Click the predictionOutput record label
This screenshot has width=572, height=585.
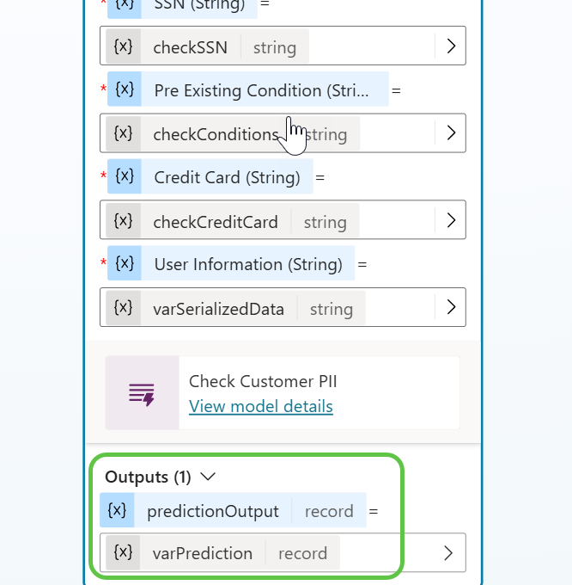(329, 511)
